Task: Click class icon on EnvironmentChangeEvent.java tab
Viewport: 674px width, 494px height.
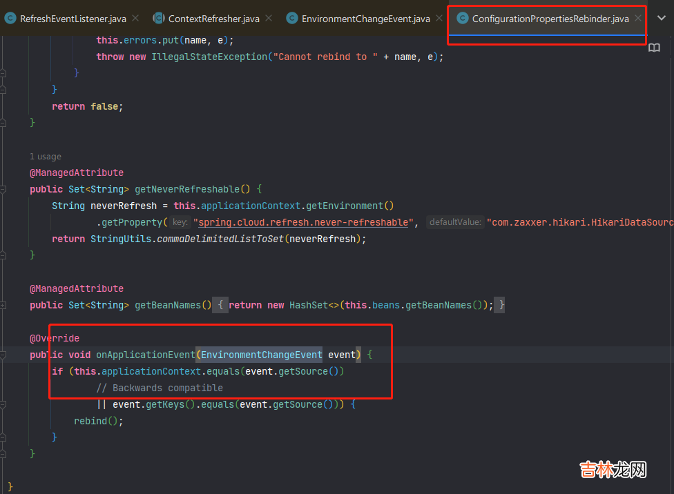Action: [x=292, y=19]
